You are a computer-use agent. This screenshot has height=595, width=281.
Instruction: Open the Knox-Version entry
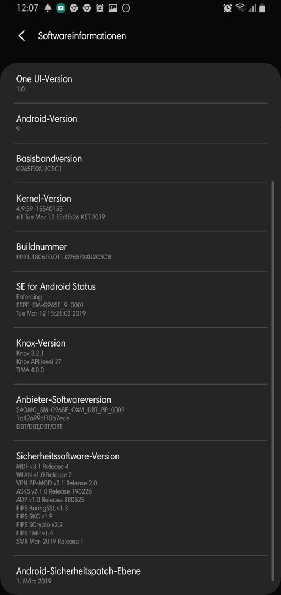pos(141,355)
